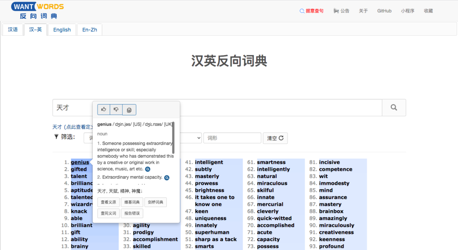Click the magnifier icon after 'Extraordinary mental capacity'
The height and width of the screenshot is (250, 458).
[167, 178]
